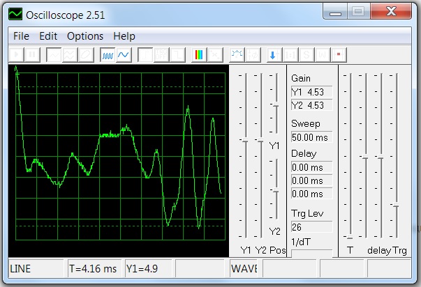Click the Oscilloscope app icon in title bar
Viewport: 421px width, 287px height.
click(x=14, y=13)
